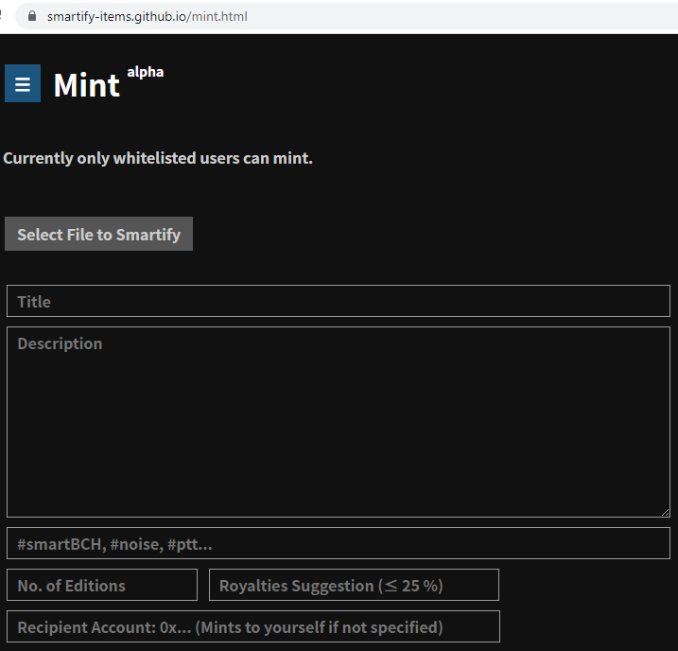This screenshot has height=651, width=678.
Task: Focus the No. of Editions field
Action: pyautogui.click(x=102, y=585)
